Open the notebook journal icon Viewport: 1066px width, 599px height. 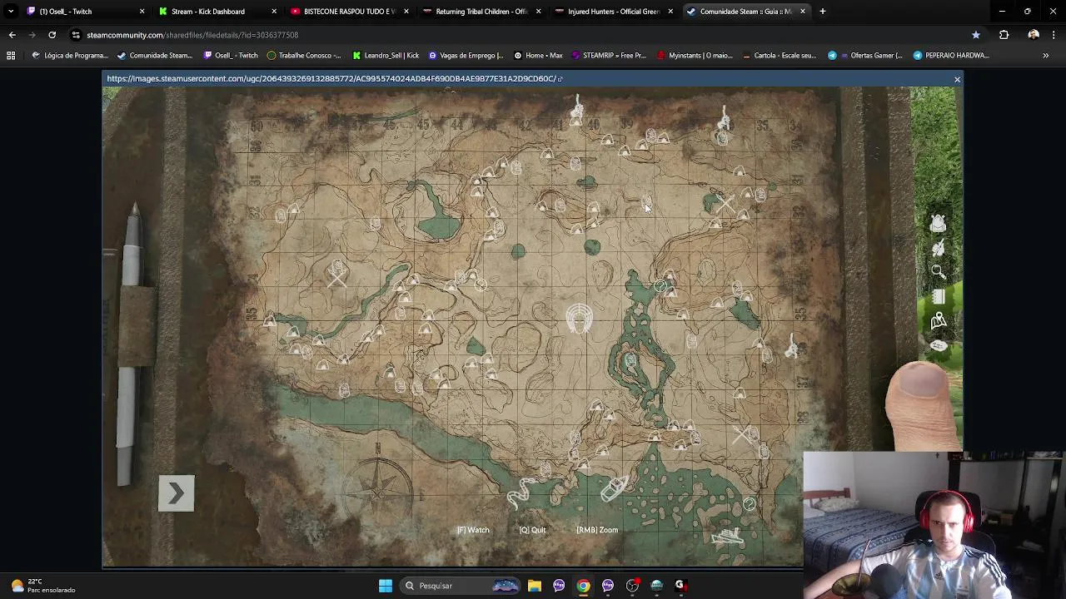coord(938,296)
